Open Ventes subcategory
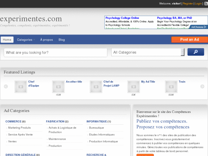This screenshot has width=208, height=156. (12, 141)
